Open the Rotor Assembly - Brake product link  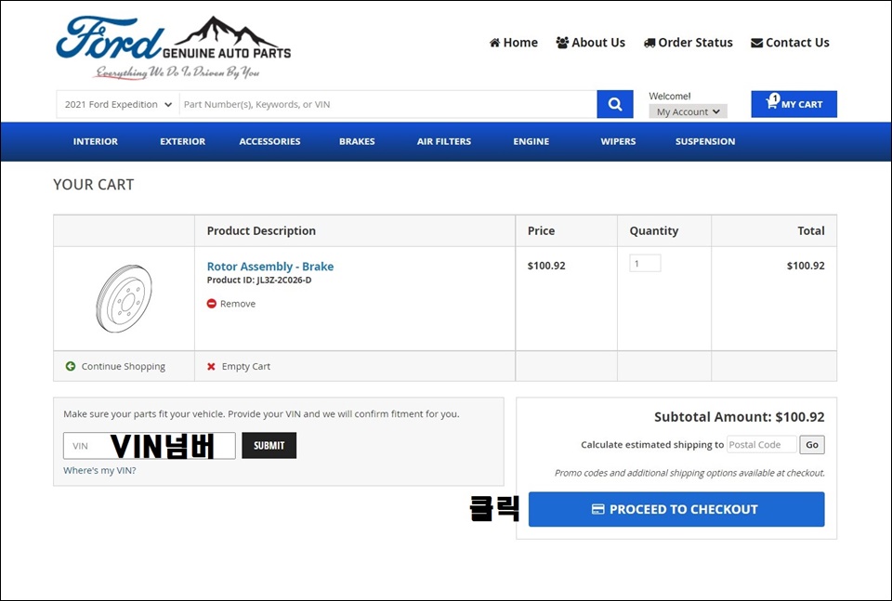tap(270, 266)
